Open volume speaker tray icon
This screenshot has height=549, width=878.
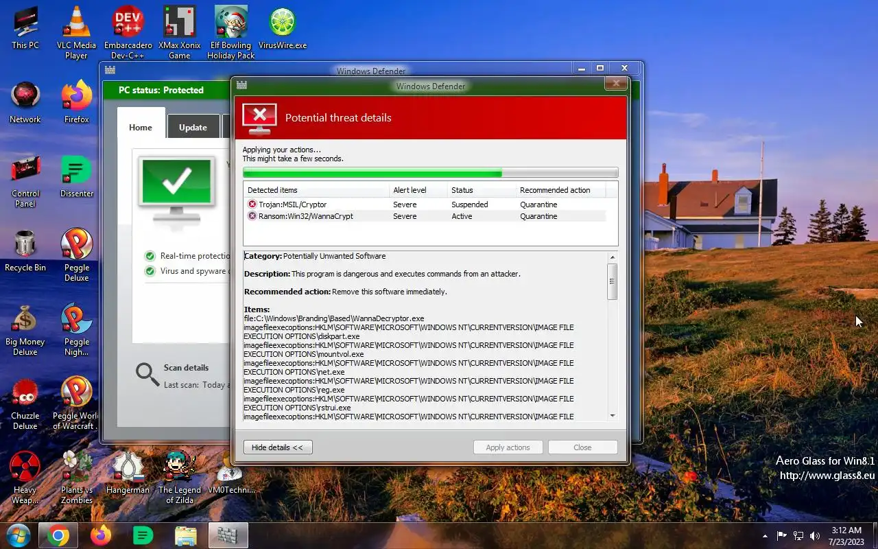pyautogui.click(x=815, y=536)
